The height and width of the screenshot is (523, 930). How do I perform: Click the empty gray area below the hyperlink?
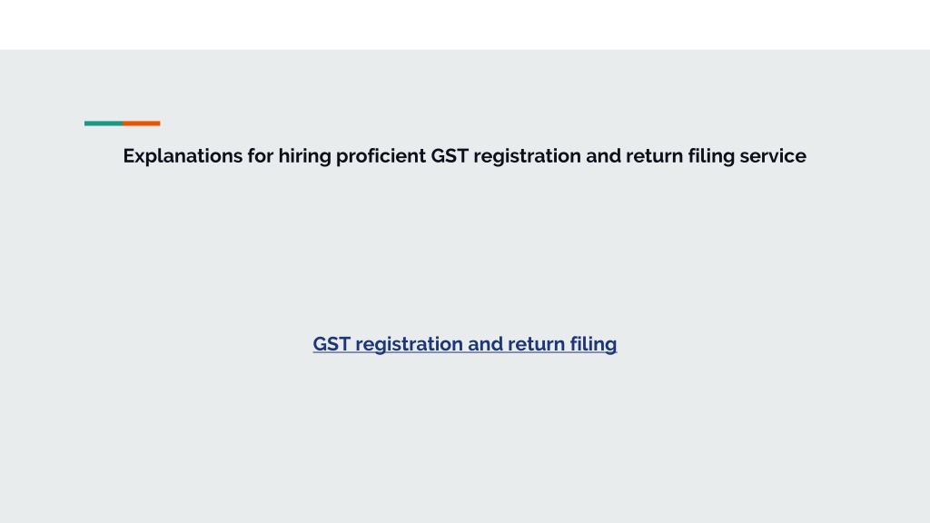pyautogui.click(x=464, y=439)
